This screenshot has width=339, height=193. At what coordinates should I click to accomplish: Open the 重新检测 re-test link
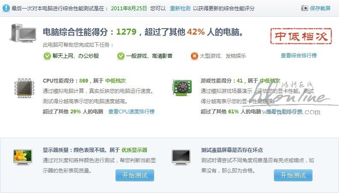click(180, 9)
